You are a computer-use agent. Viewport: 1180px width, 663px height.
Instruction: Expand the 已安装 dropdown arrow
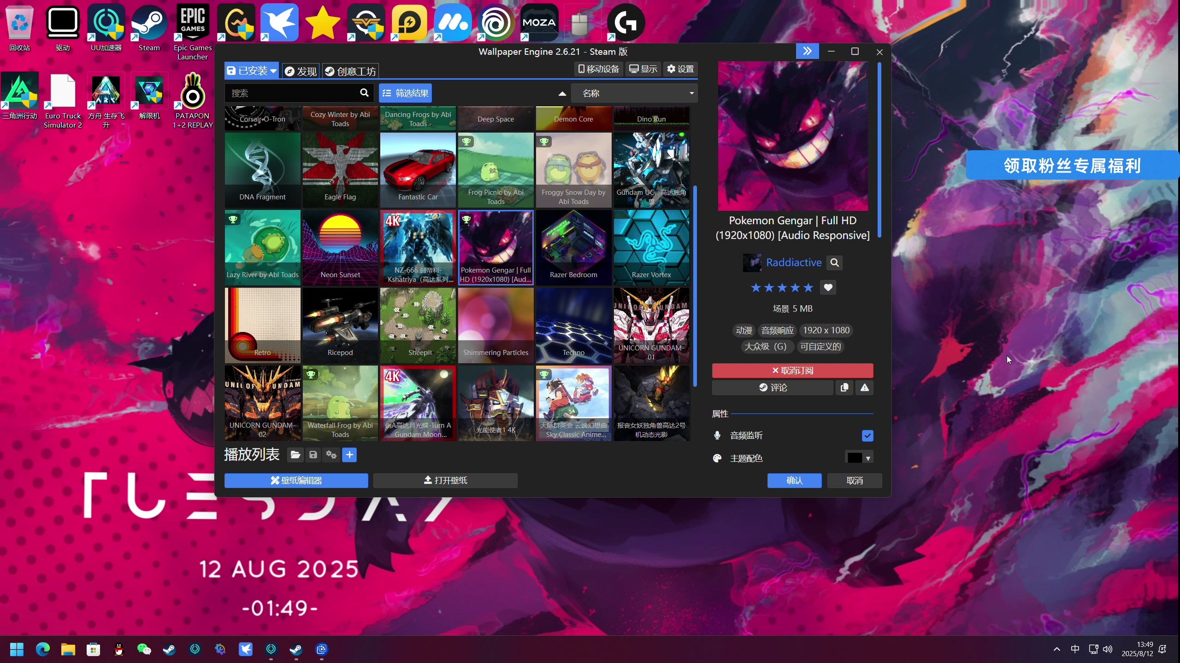(x=273, y=71)
